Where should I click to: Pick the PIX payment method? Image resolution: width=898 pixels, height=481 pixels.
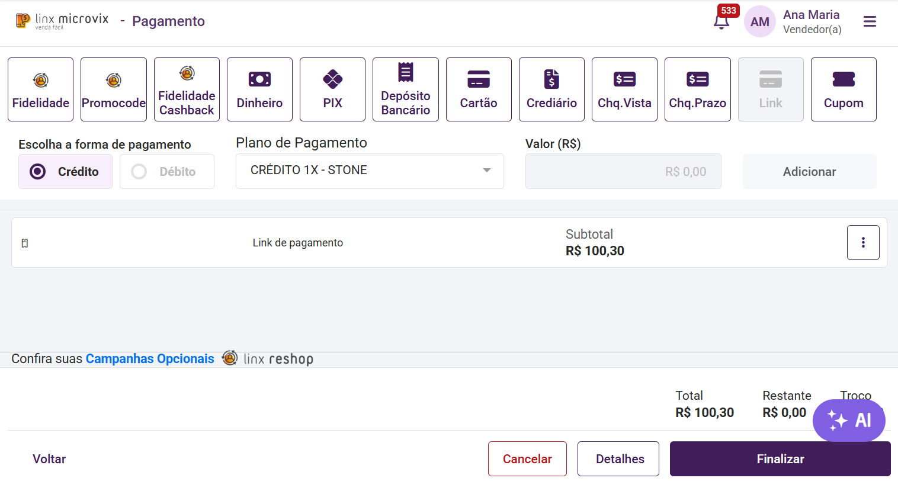332,89
